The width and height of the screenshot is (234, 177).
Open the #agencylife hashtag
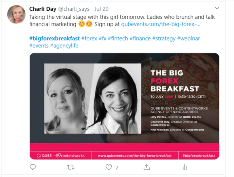[x=64, y=46]
